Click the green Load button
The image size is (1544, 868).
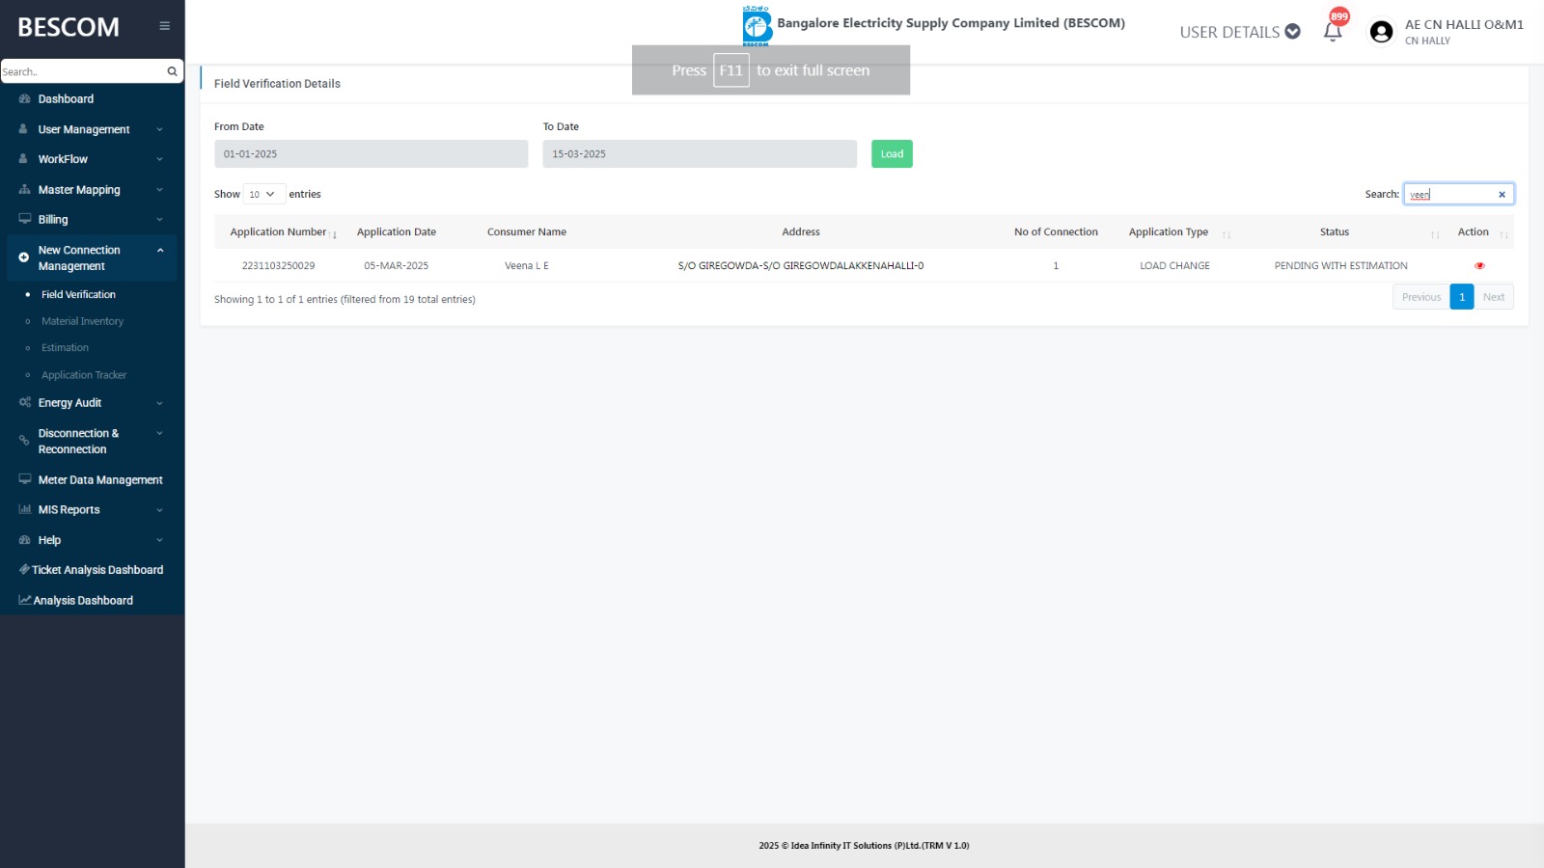pyautogui.click(x=892, y=154)
